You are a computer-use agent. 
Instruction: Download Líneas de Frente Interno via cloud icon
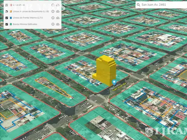click(58, 18)
